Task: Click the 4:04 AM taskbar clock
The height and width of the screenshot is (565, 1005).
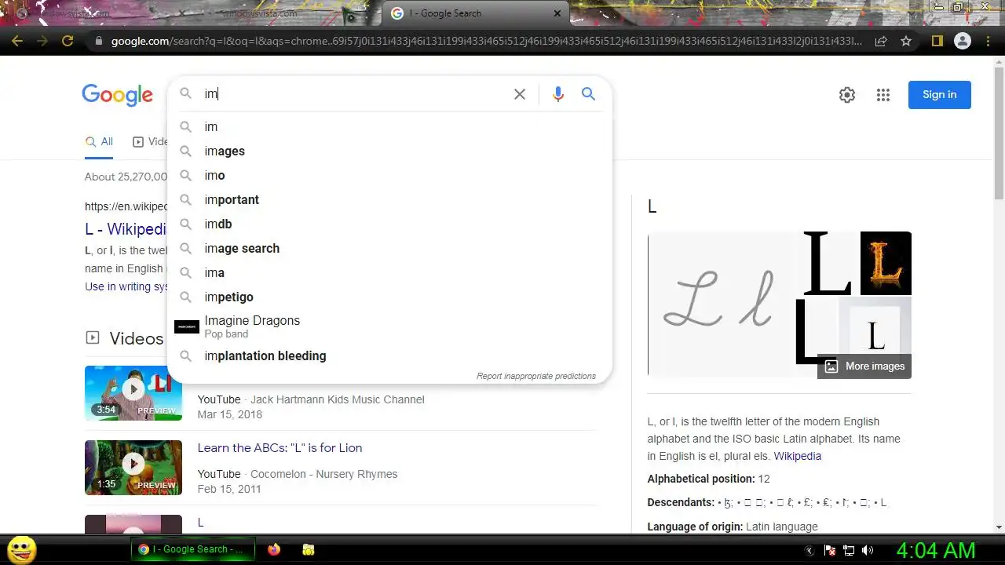Action: (936, 550)
